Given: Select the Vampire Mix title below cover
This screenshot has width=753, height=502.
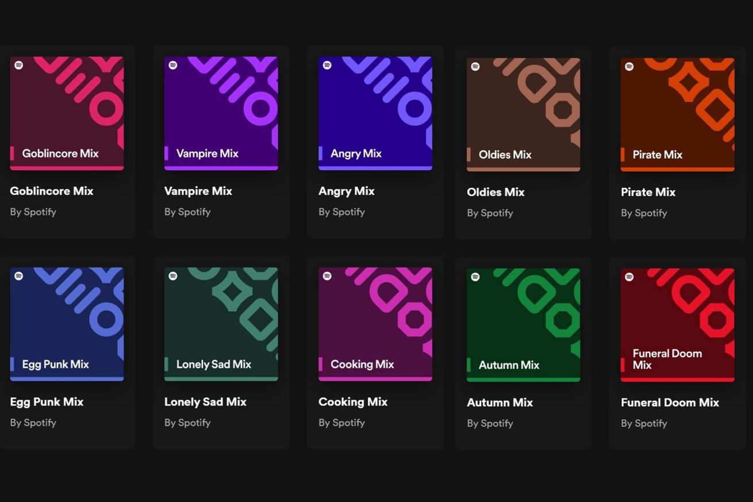Looking at the screenshot, I should [198, 191].
